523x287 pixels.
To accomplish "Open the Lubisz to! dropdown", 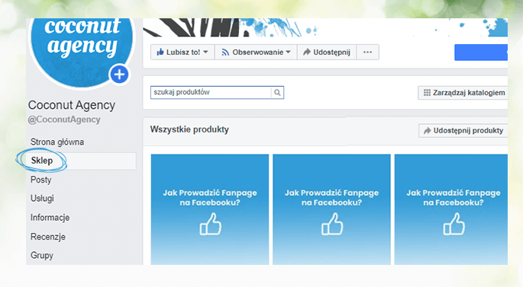I will point(182,53).
